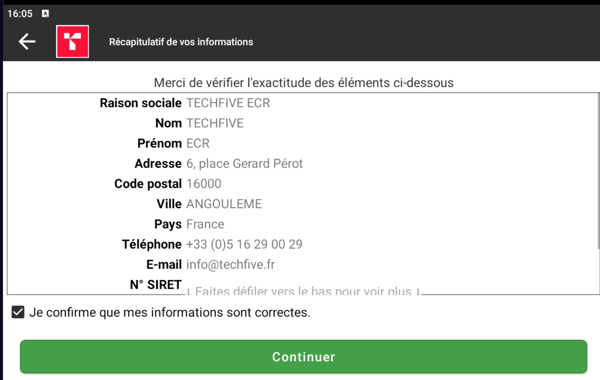Image resolution: width=600 pixels, height=380 pixels.
Task: Click the 'Je confirme que mes informations' label
Action: tap(170, 312)
